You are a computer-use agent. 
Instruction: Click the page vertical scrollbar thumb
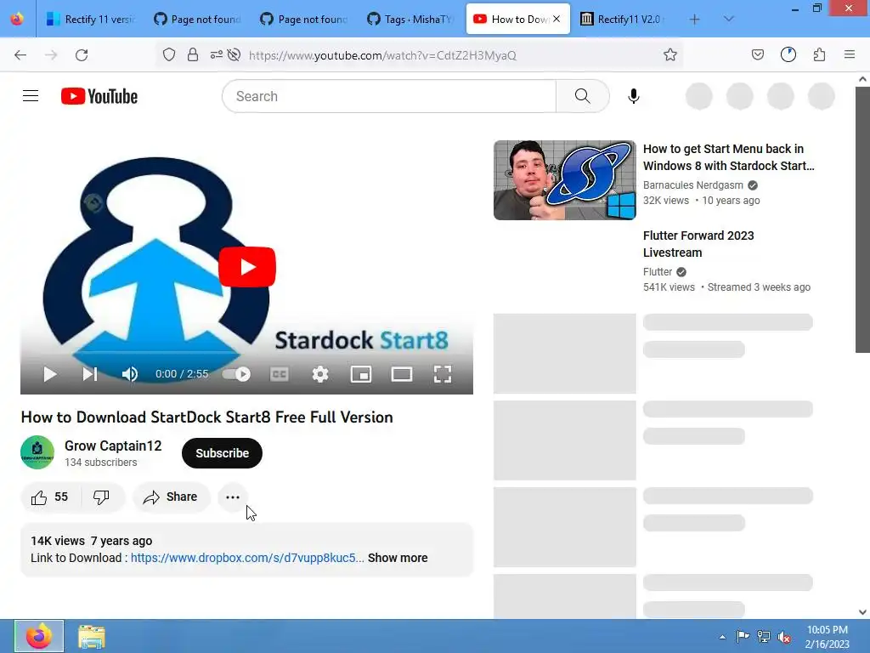pos(862,219)
